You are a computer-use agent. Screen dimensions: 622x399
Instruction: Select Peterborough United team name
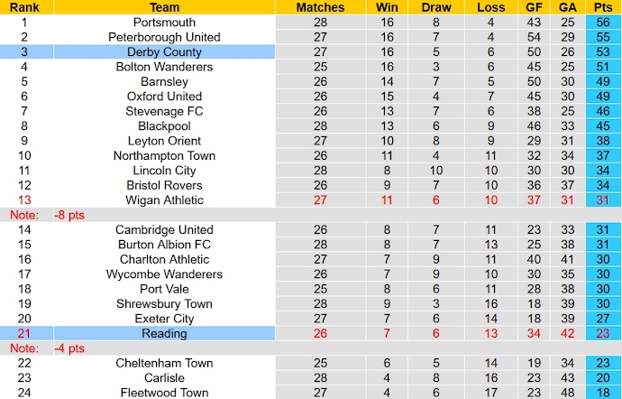pos(164,37)
